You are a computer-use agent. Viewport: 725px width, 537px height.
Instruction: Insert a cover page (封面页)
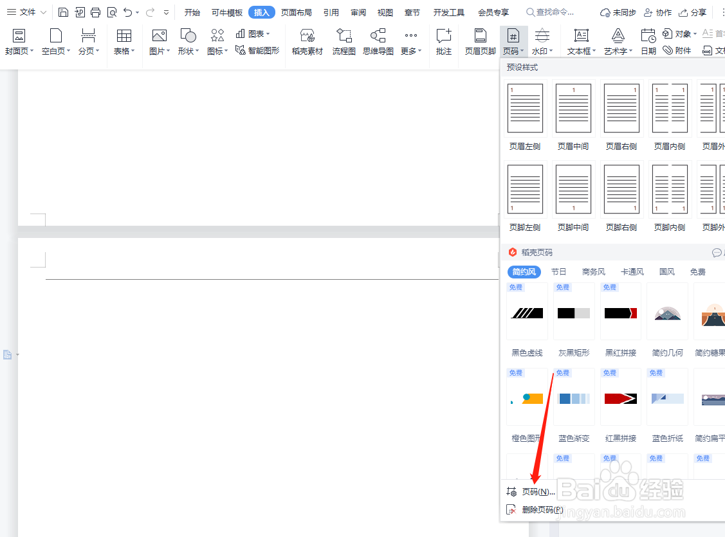[19, 42]
